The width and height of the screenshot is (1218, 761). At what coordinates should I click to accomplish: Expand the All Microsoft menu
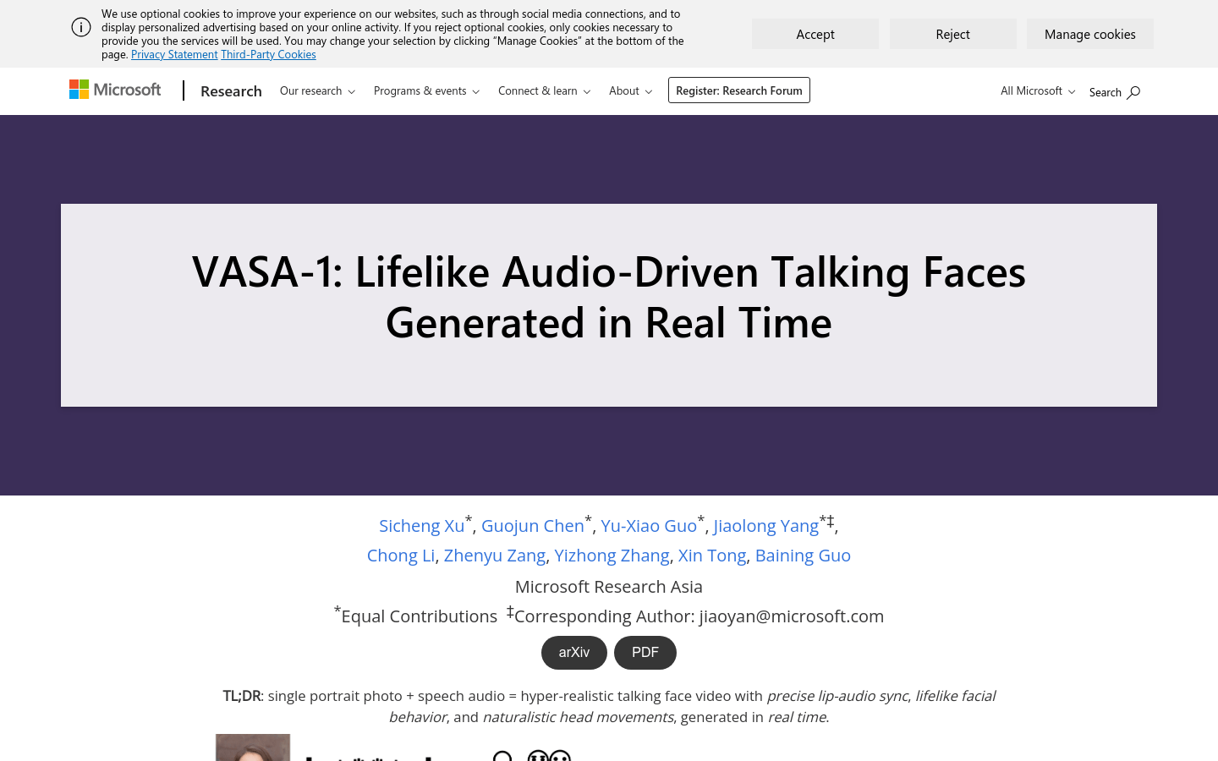click(x=1038, y=90)
